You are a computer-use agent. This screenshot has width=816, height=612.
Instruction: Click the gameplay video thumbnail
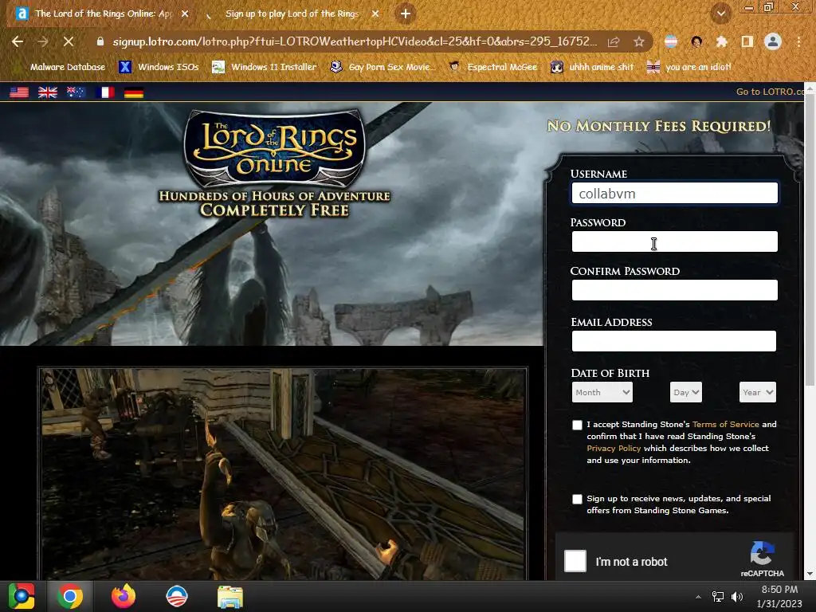283,473
